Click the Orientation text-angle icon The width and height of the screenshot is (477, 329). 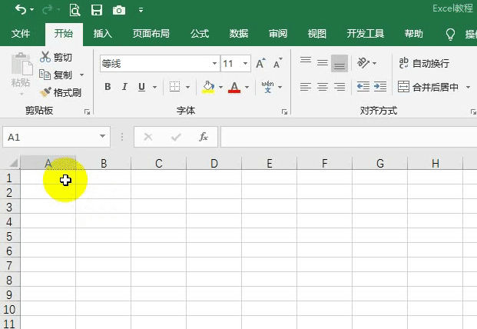363,63
